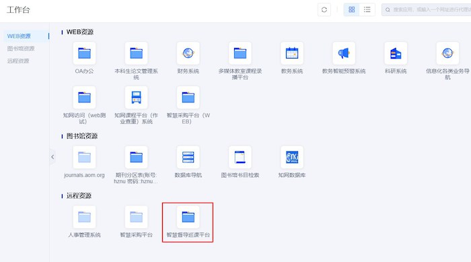Click the 科研系统 label text
This screenshot has width=471, height=262.
point(396,71)
